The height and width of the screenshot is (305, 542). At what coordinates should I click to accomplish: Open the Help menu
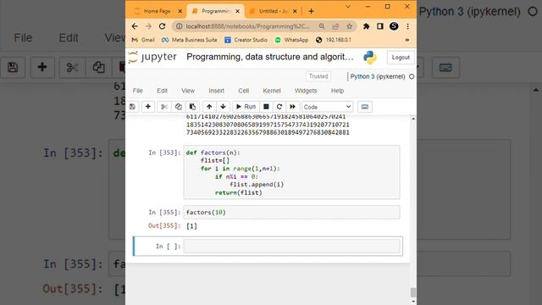coord(337,91)
